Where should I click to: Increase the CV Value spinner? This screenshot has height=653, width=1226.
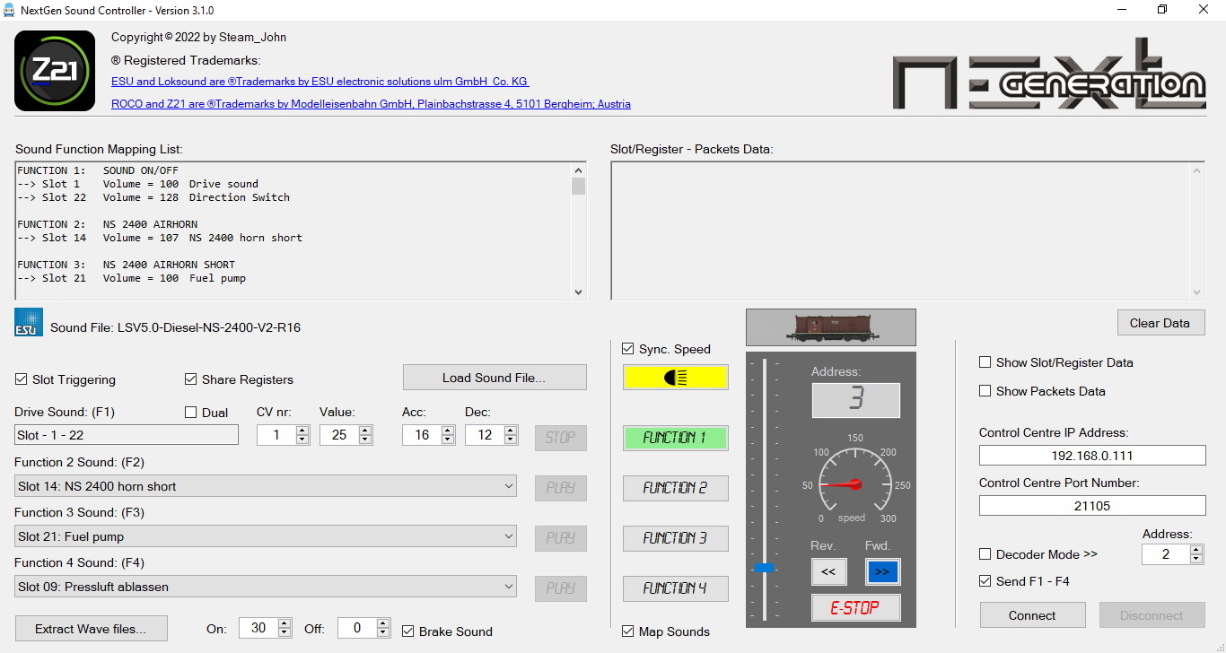click(x=364, y=431)
